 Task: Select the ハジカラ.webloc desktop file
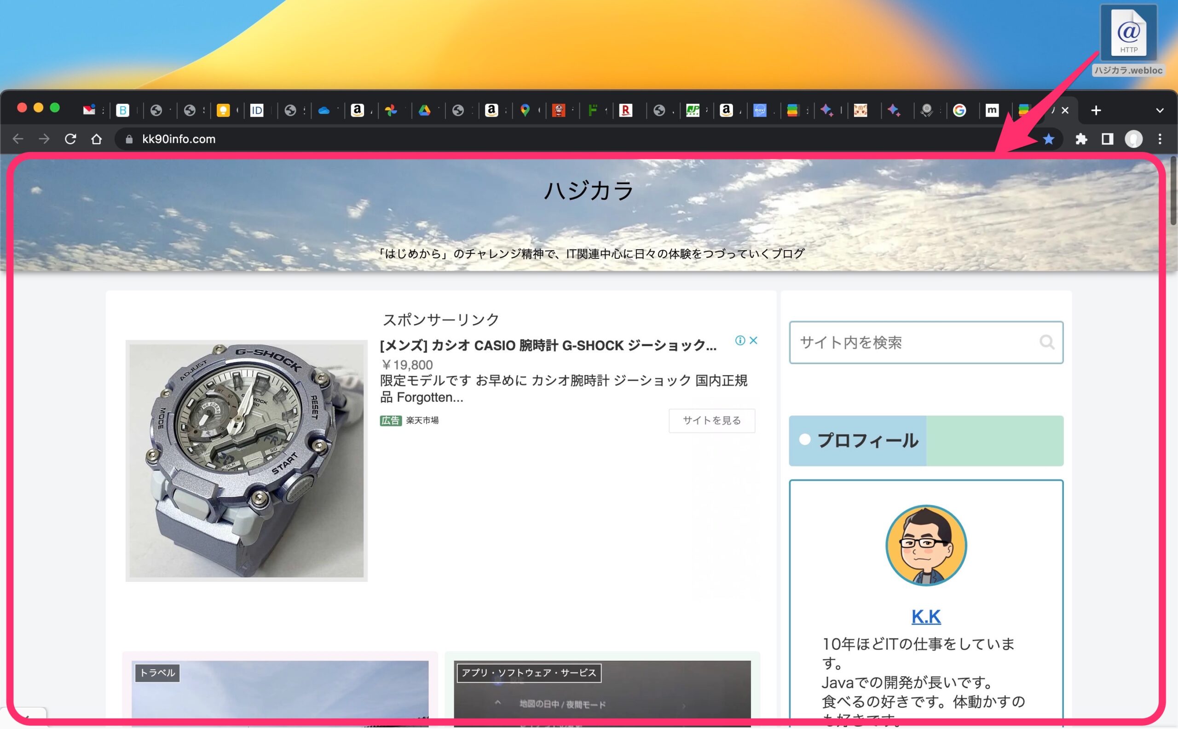click(x=1128, y=41)
